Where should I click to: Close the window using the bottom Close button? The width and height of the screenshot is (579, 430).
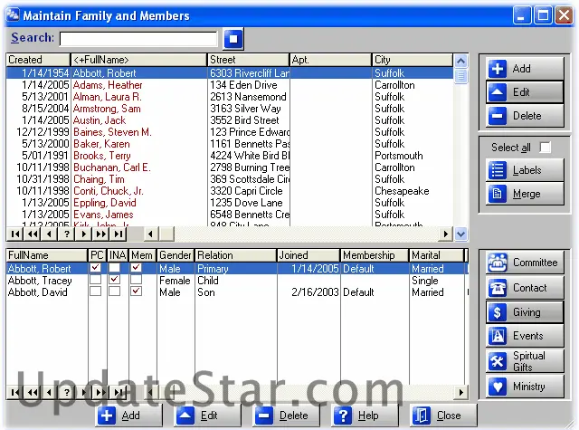443,416
